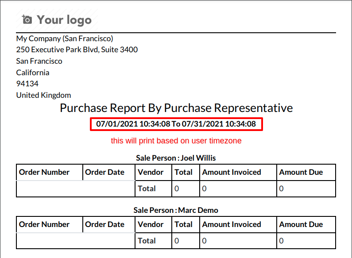Click Order Number header in Marc Demo table
This screenshot has height=258, width=352.
click(x=44, y=224)
